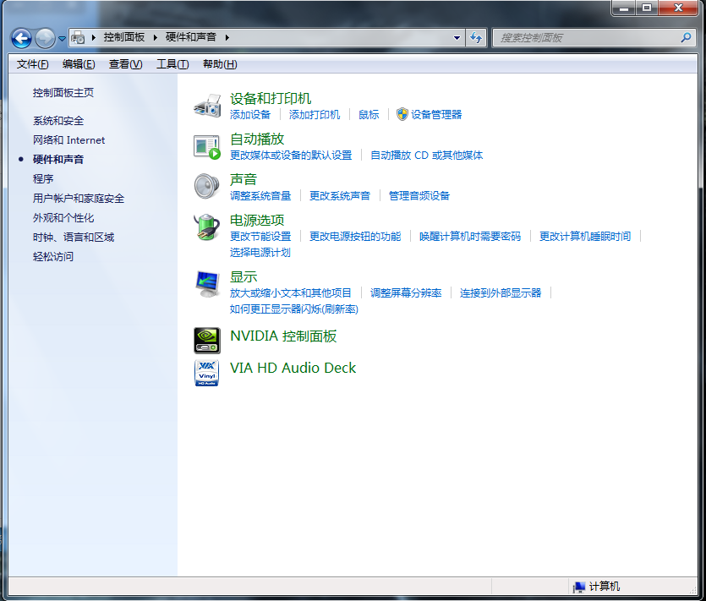Select 程序 in the sidebar
This screenshot has width=706, height=601.
coord(43,178)
